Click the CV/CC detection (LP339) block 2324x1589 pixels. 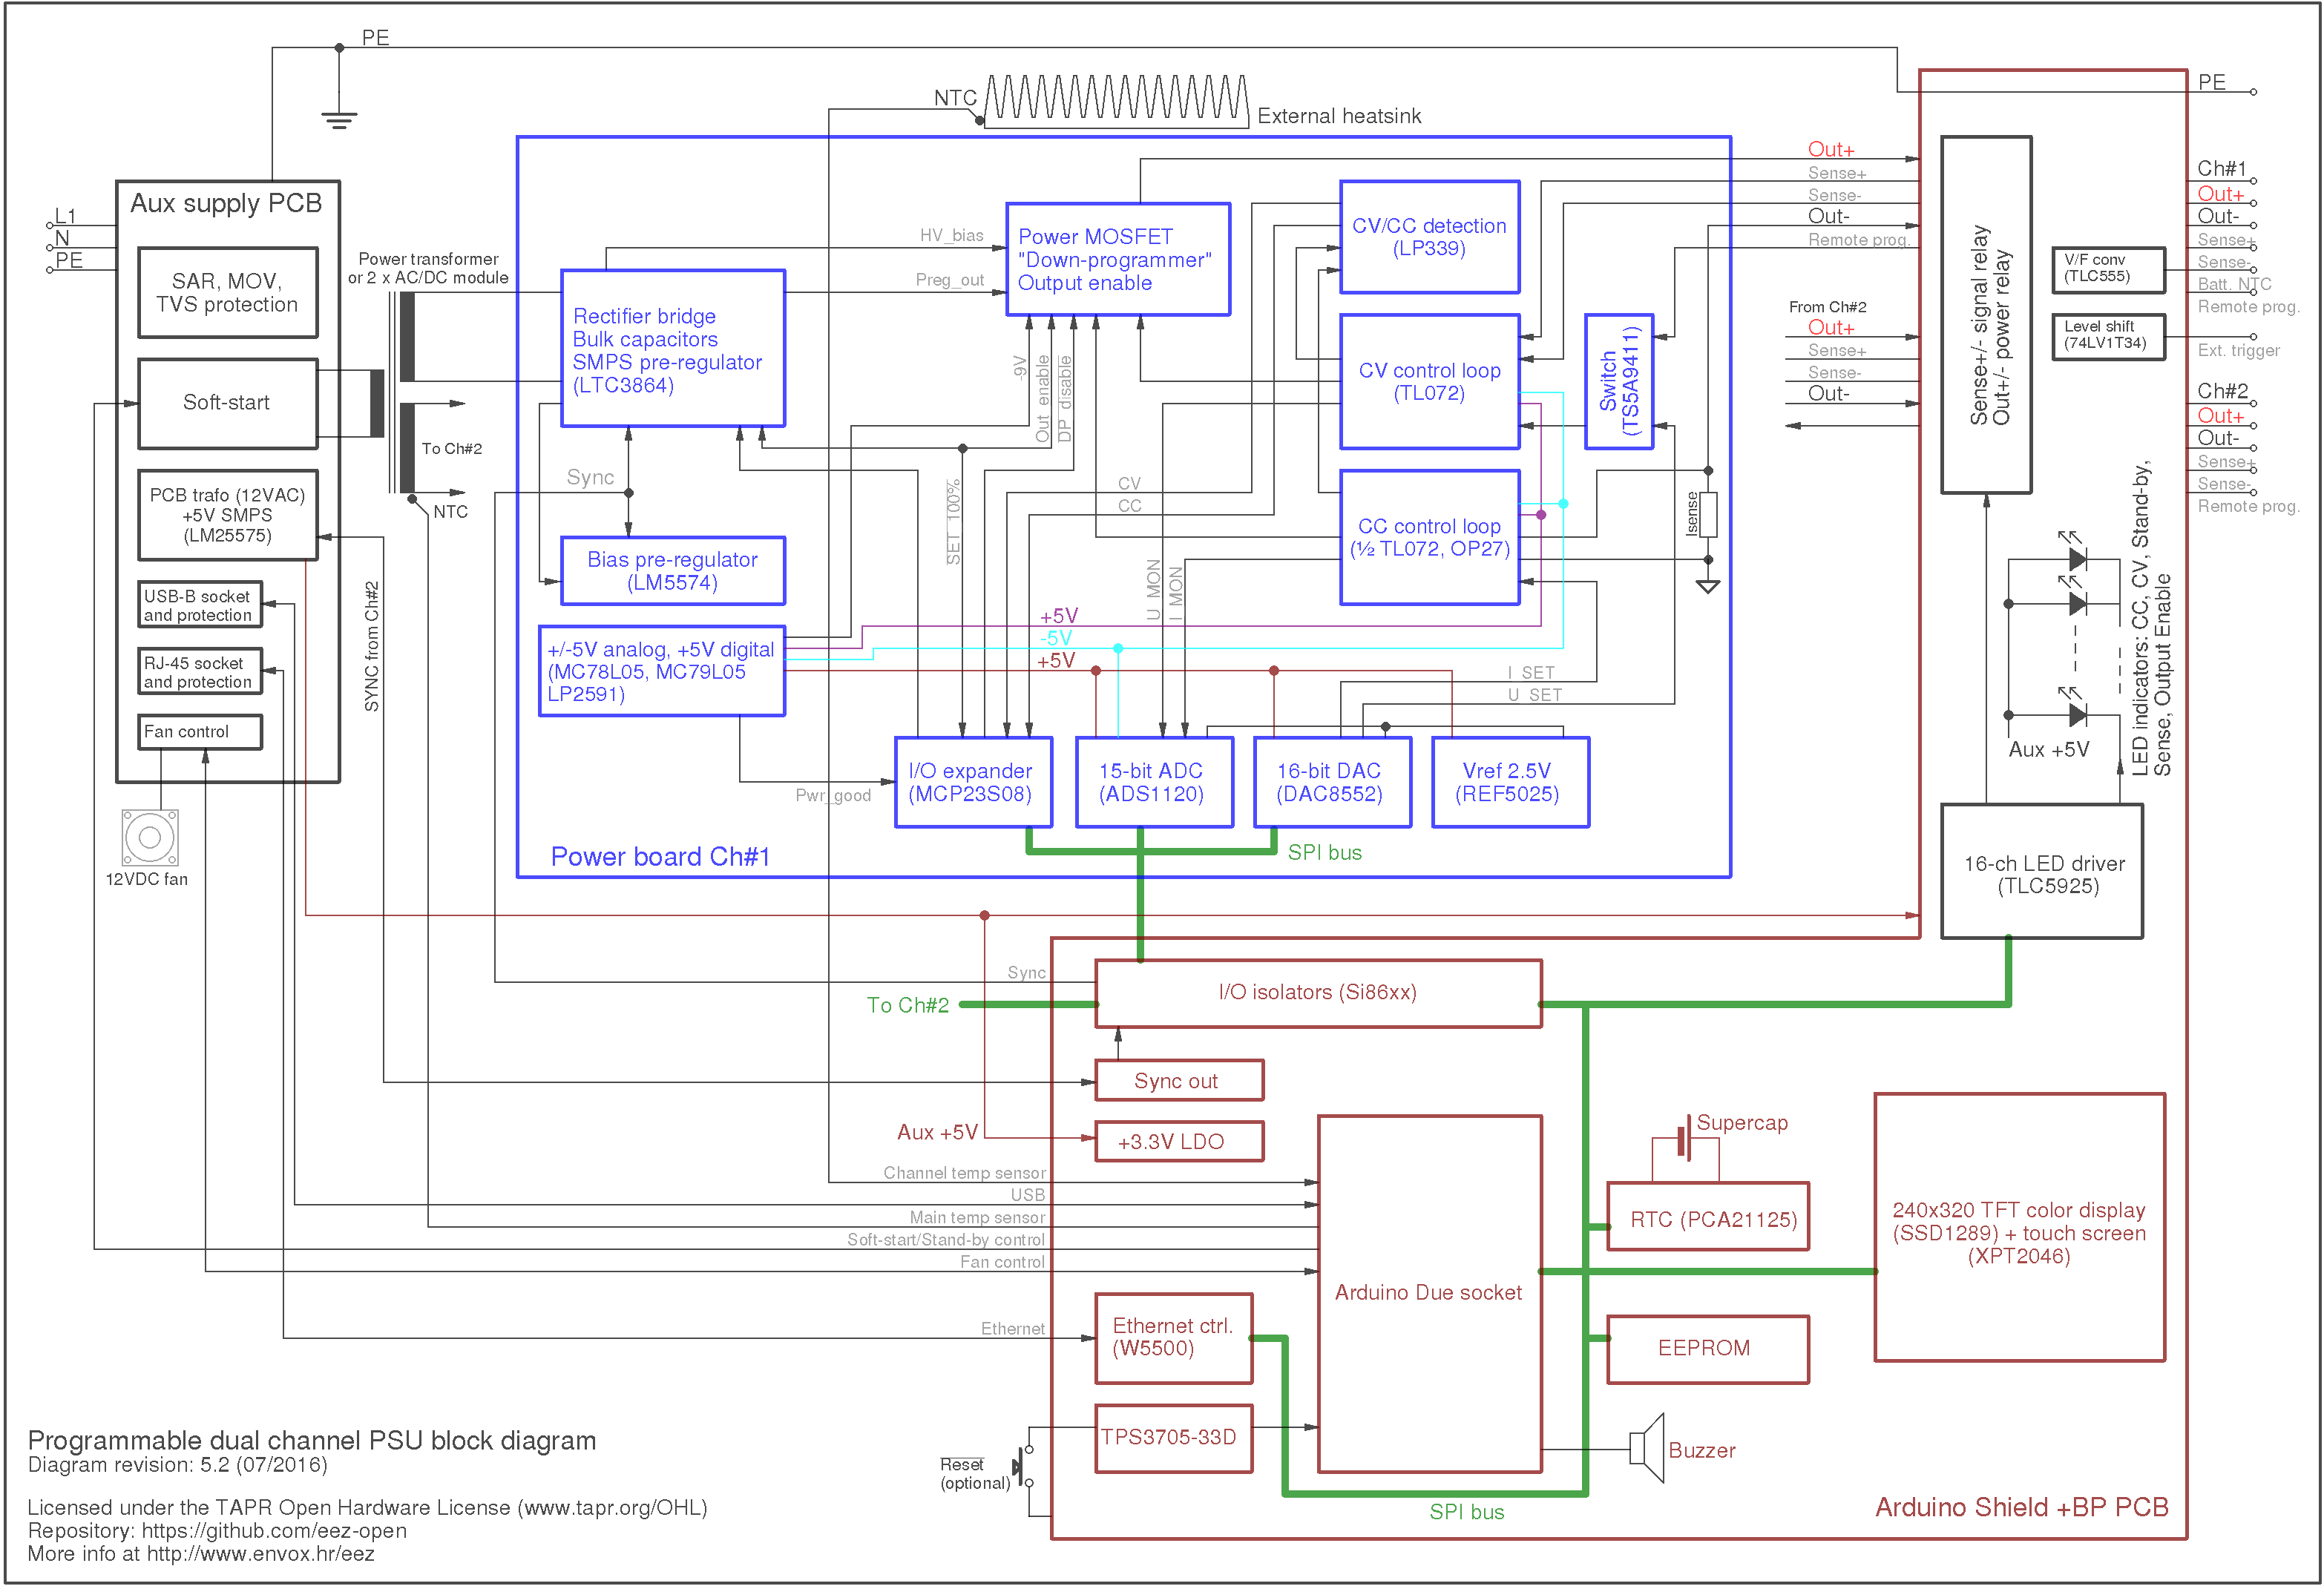tap(1430, 237)
